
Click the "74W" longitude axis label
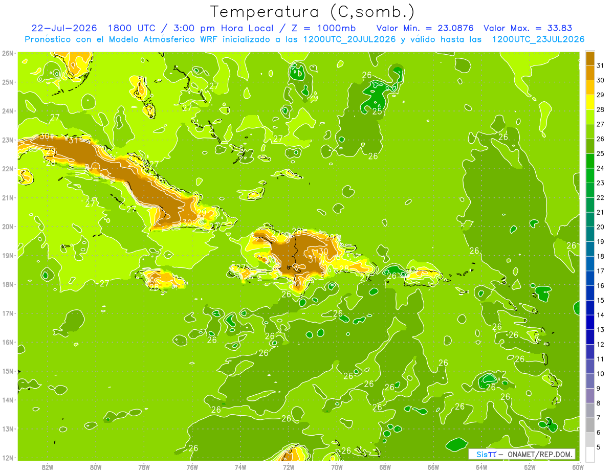tap(240, 467)
